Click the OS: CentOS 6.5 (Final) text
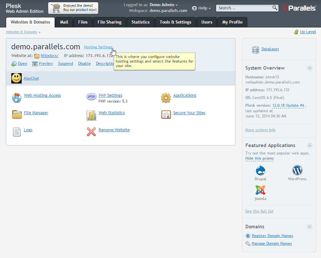Screen dimensions: 321x258 [x=265, y=98]
